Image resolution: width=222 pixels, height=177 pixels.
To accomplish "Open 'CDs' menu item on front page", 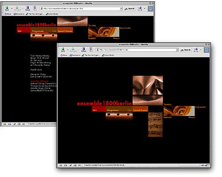I will (129, 110).
